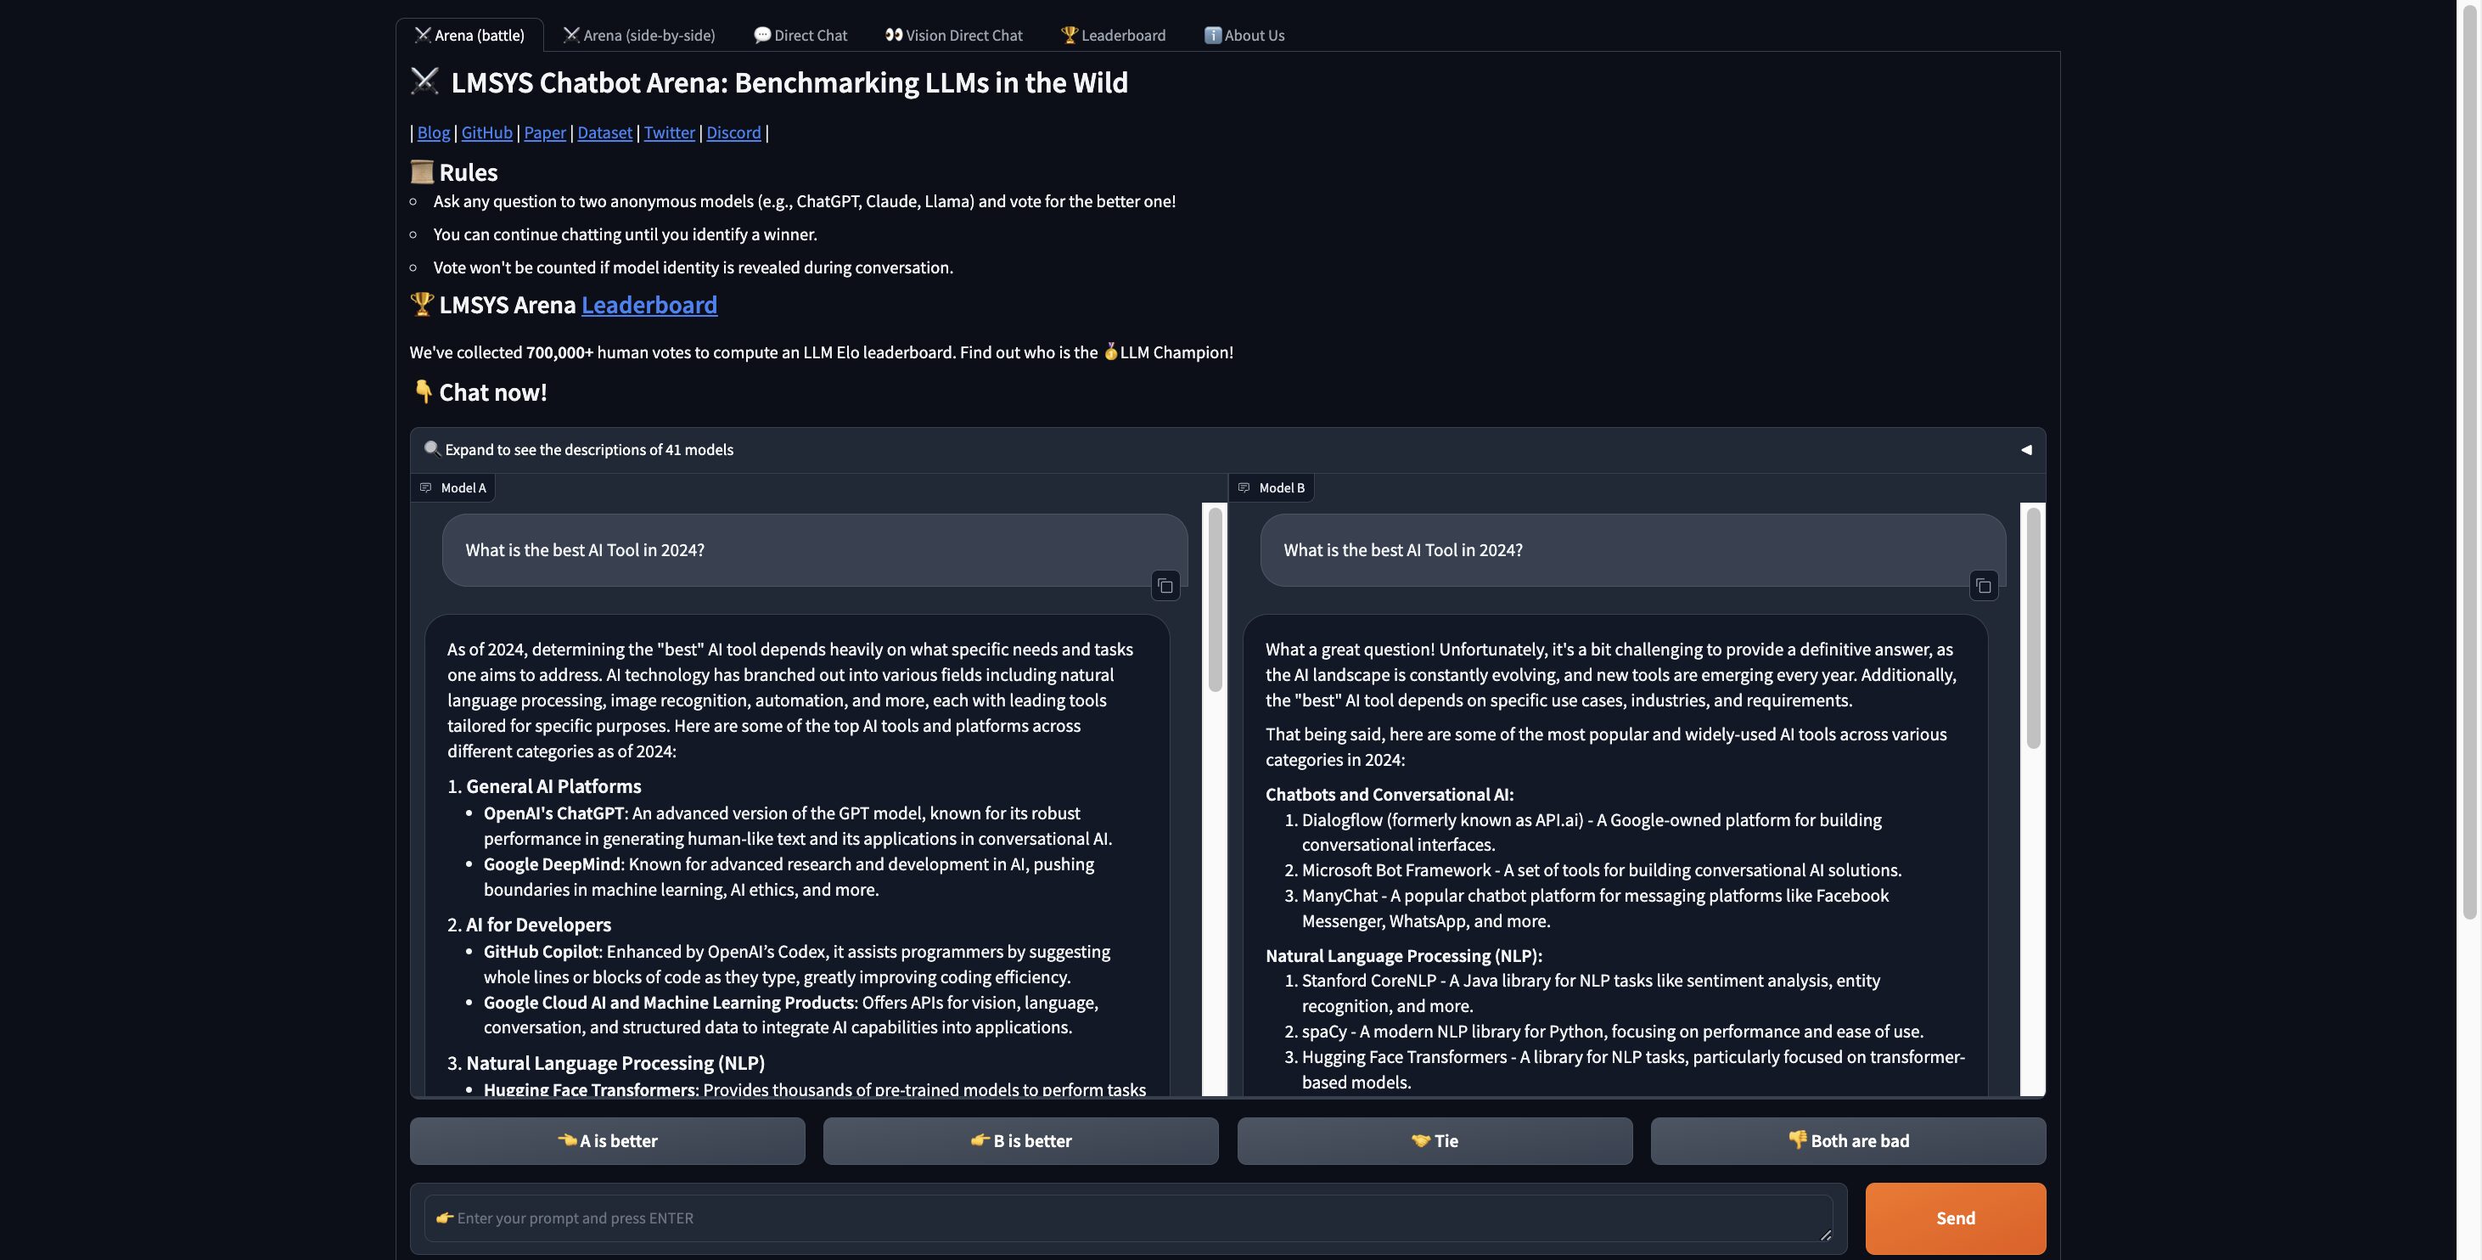Click the Model B panel scrollbar
This screenshot has width=2482, height=1260.
[2033, 627]
